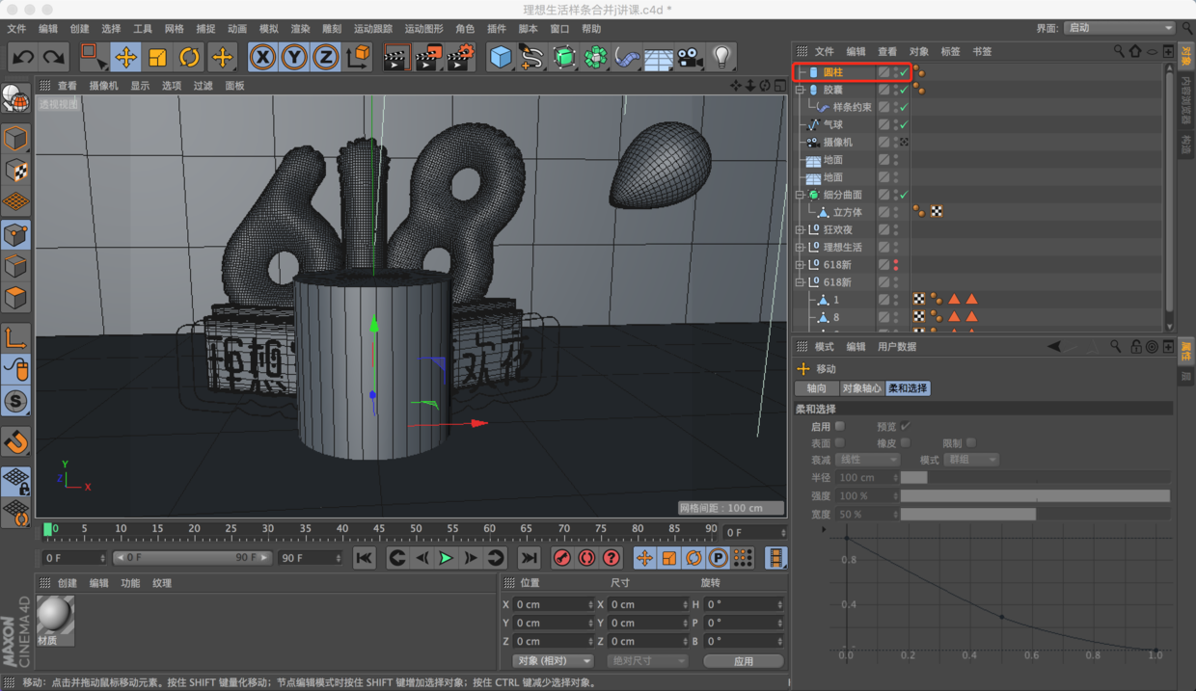Viewport: 1196px width, 691px height.
Task: Click the 应用 apply button
Action: coord(743,661)
